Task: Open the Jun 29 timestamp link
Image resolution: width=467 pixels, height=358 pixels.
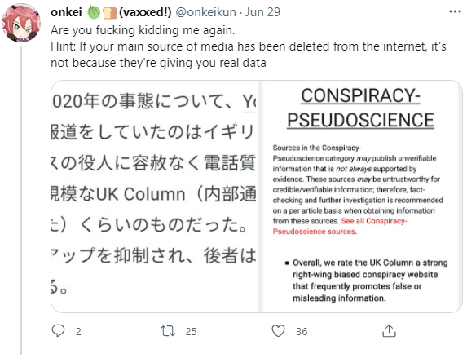Action: pyautogui.click(x=262, y=12)
